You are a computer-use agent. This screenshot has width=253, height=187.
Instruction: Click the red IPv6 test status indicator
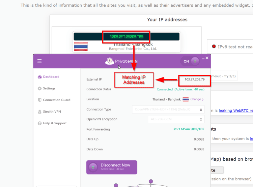click(x=213, y=47)
